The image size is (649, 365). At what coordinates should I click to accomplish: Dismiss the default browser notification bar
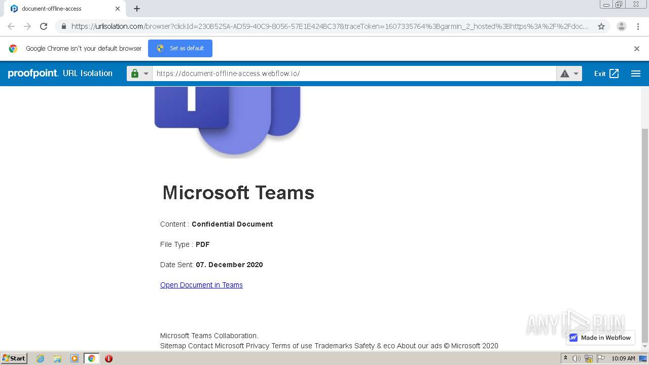(637, 49)
